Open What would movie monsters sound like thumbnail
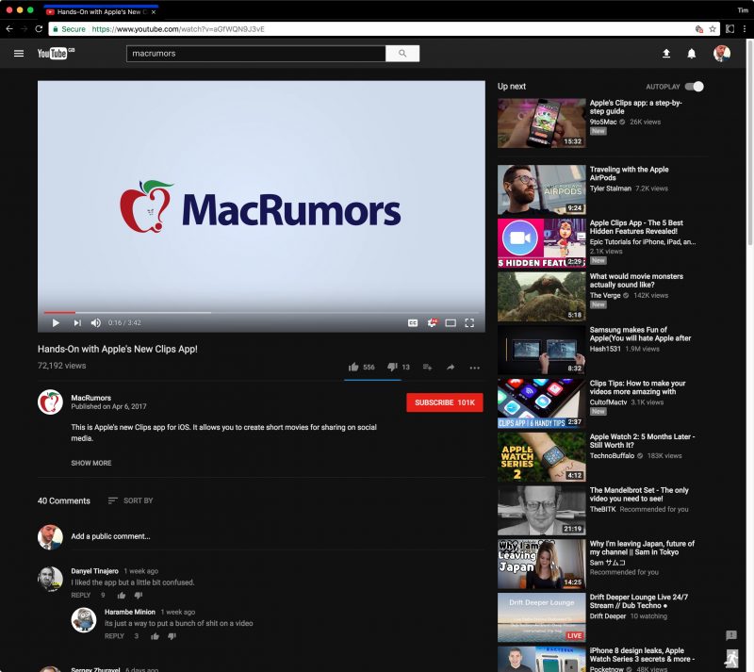This screenshot has width=754, height=672. click(541, 297)
